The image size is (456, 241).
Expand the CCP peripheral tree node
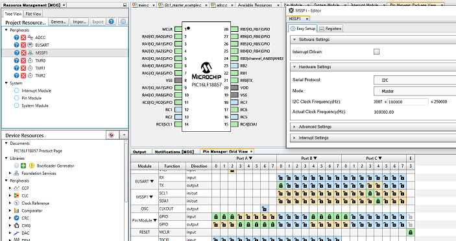[x=10, y=188]
